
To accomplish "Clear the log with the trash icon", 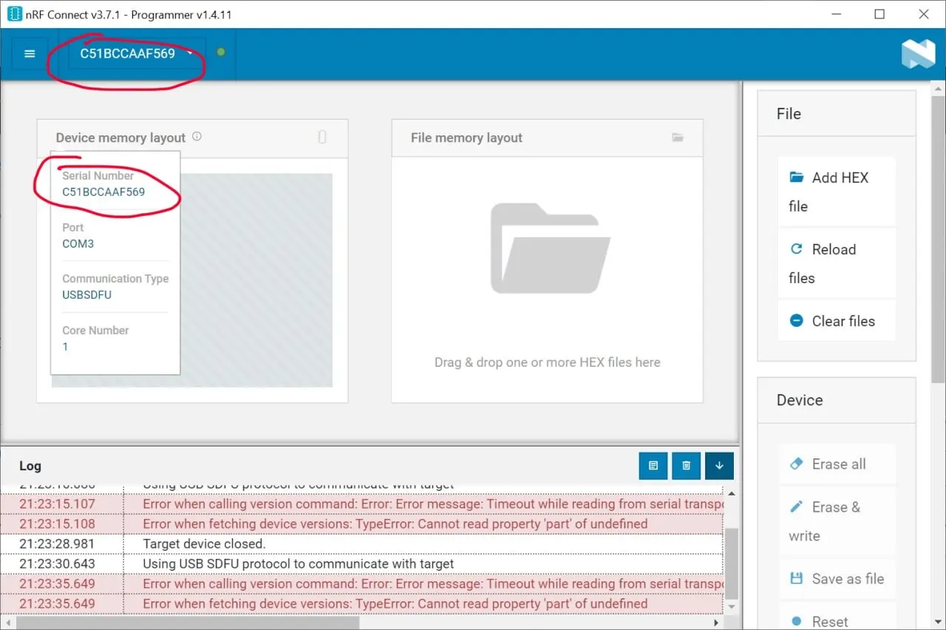I will coord(687,466).
